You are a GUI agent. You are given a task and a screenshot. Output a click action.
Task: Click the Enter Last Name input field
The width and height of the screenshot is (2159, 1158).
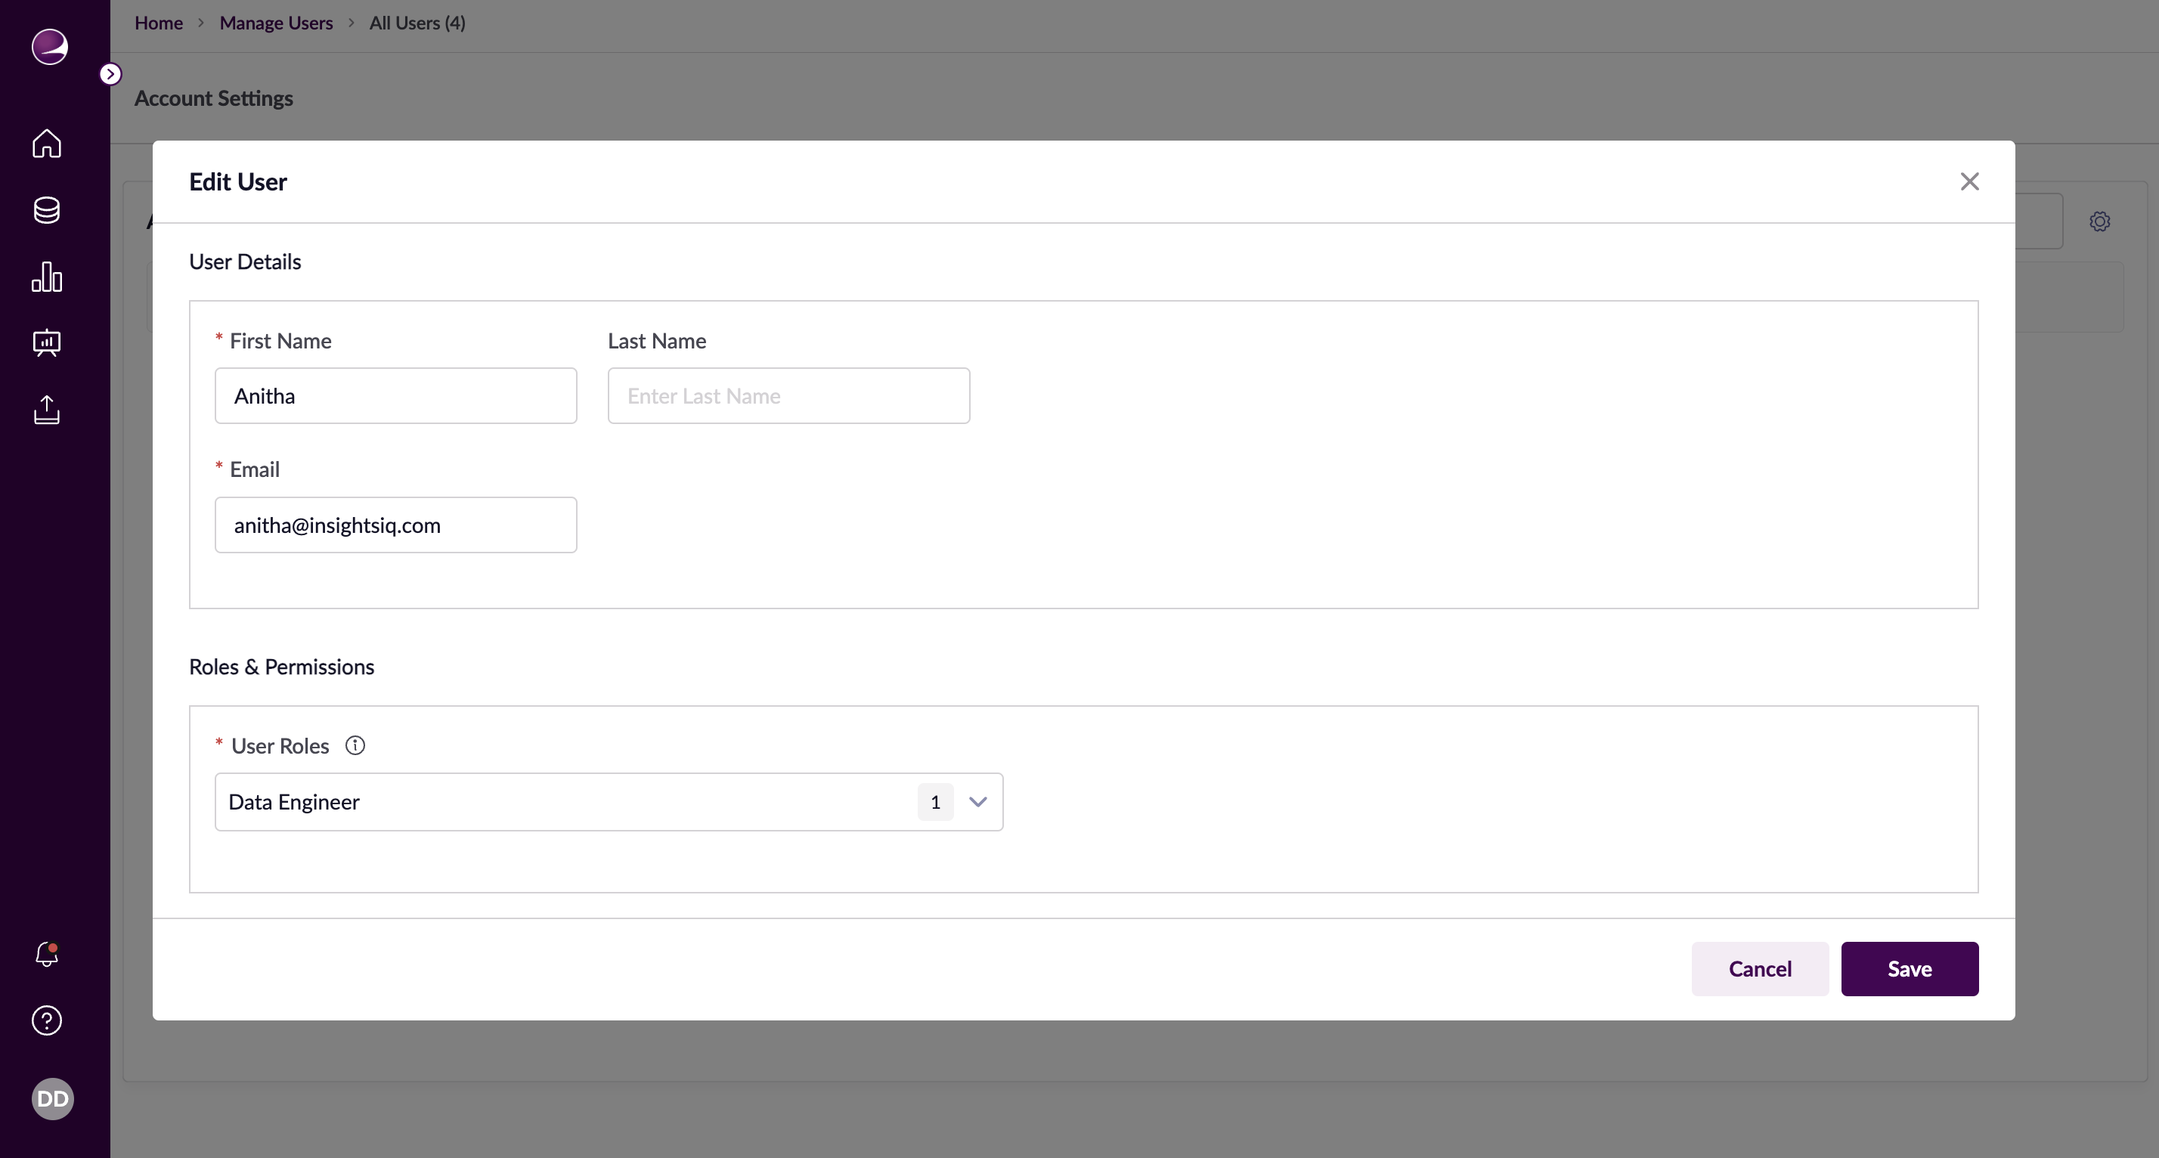(788, 395)
